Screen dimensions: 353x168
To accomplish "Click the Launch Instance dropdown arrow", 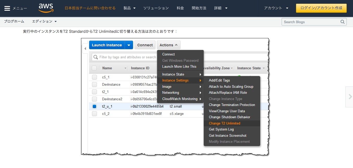I will click(x=129, y=45).
